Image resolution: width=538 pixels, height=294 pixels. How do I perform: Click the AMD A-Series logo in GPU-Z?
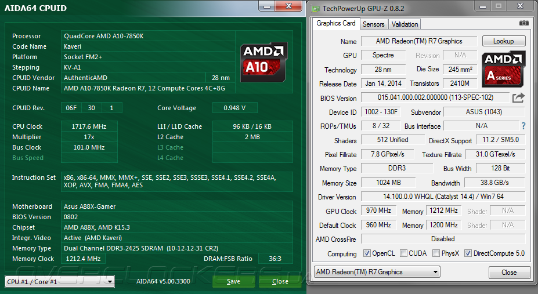(x=503, y=69)
